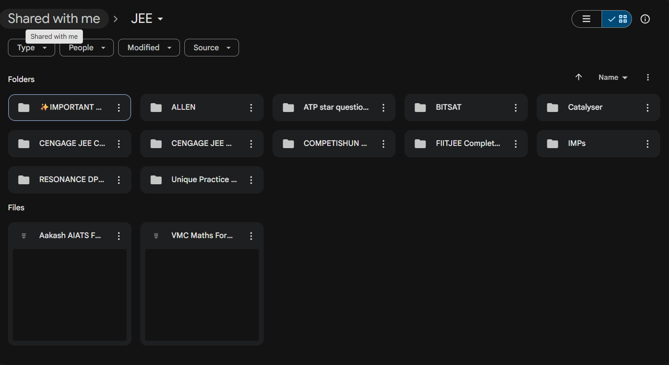The height and width of the screenshot is (365, 669).
Task: Open more actions for ATP star questions folder
Action: pyautogui.click(x=383, y=108)
